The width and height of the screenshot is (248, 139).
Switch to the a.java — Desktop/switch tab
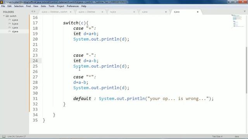tap(55, 12)
